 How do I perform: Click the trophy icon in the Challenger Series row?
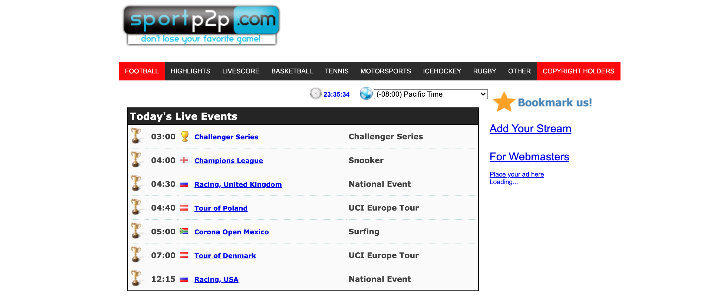[136, 136]
